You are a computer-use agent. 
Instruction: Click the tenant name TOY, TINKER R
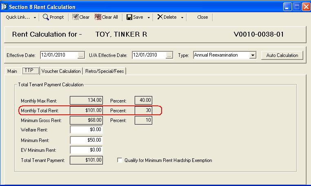click(x=121, y=35)
